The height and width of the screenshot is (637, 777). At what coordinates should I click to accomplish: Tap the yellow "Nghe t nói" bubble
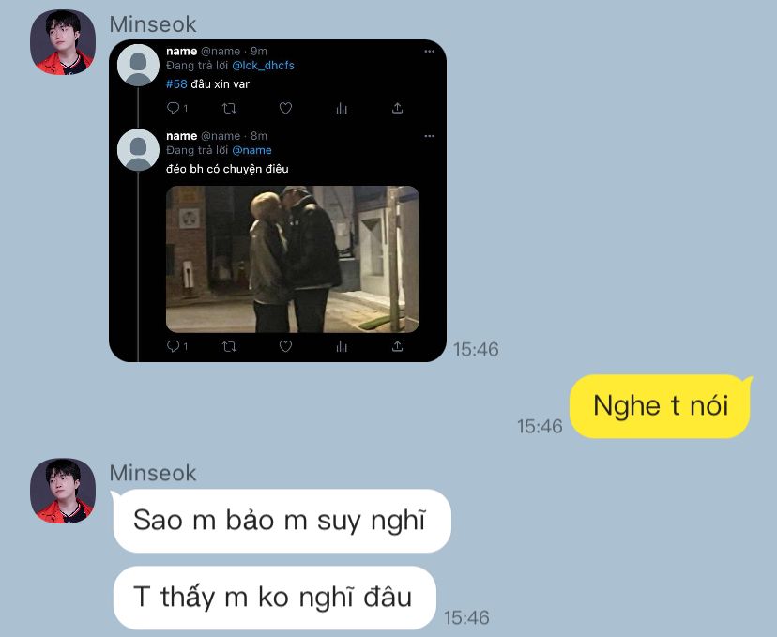661,406
